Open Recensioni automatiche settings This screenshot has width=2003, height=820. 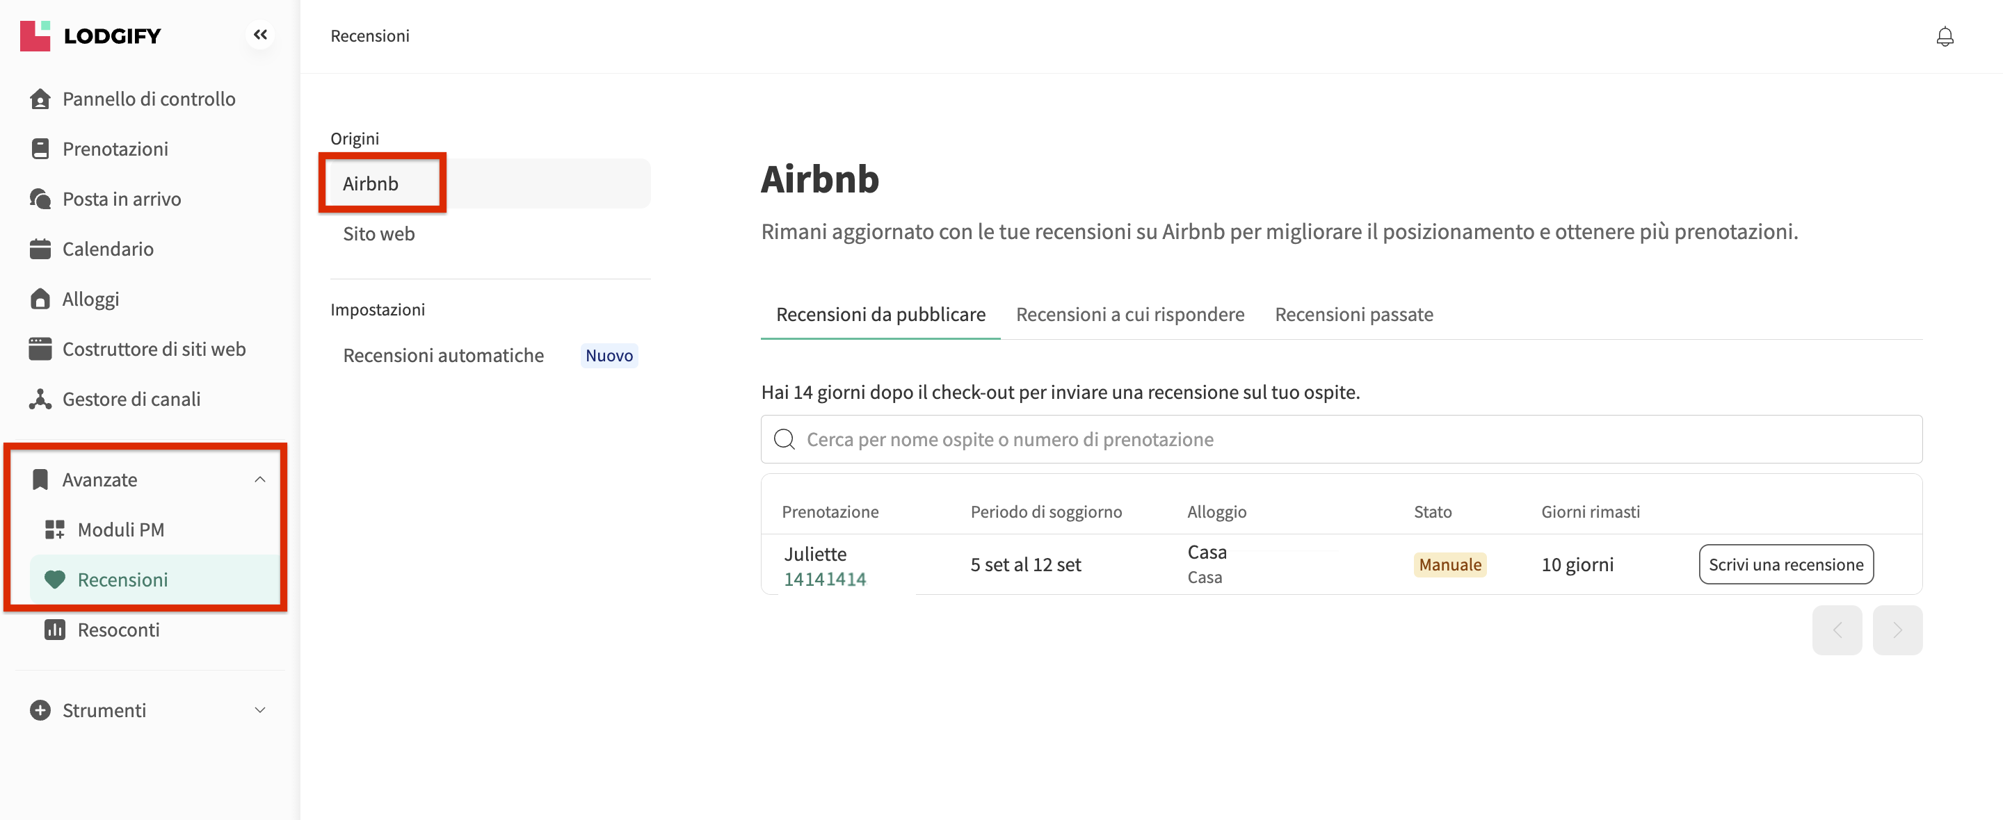point(443,356)
